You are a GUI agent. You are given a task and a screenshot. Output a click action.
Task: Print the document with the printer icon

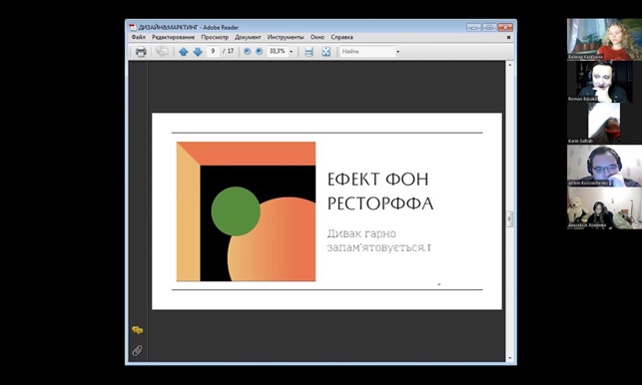tap(141, 52)
